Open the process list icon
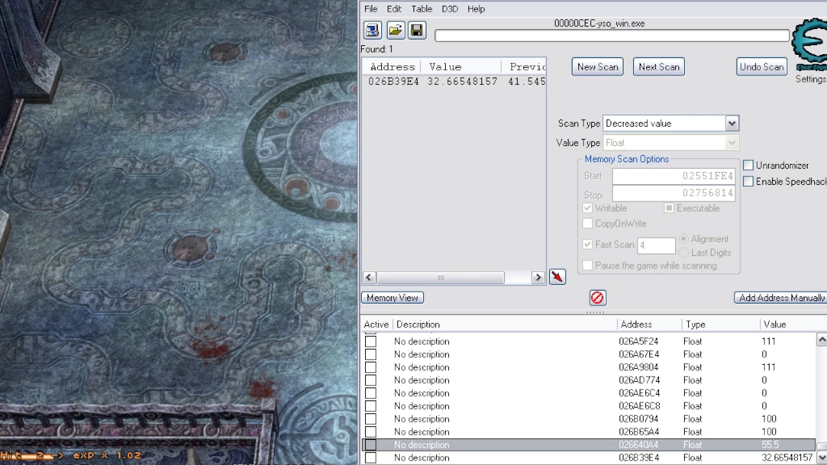Viewport: 827px width, 465px height. 372,30
